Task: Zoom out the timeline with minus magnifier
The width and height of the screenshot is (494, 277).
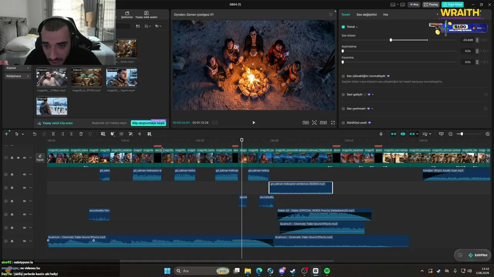Action: (450, 134)
